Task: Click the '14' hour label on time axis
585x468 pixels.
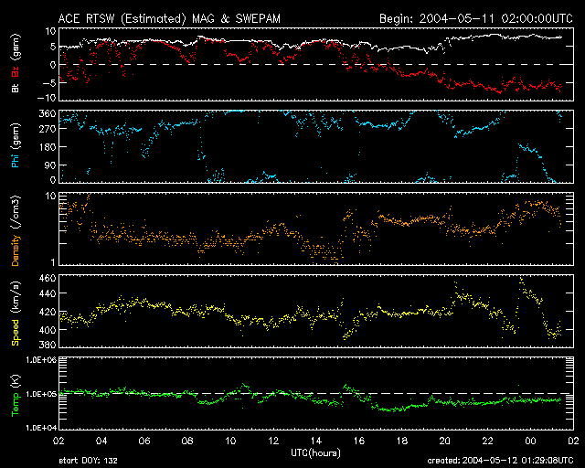Action: (316, 441)
